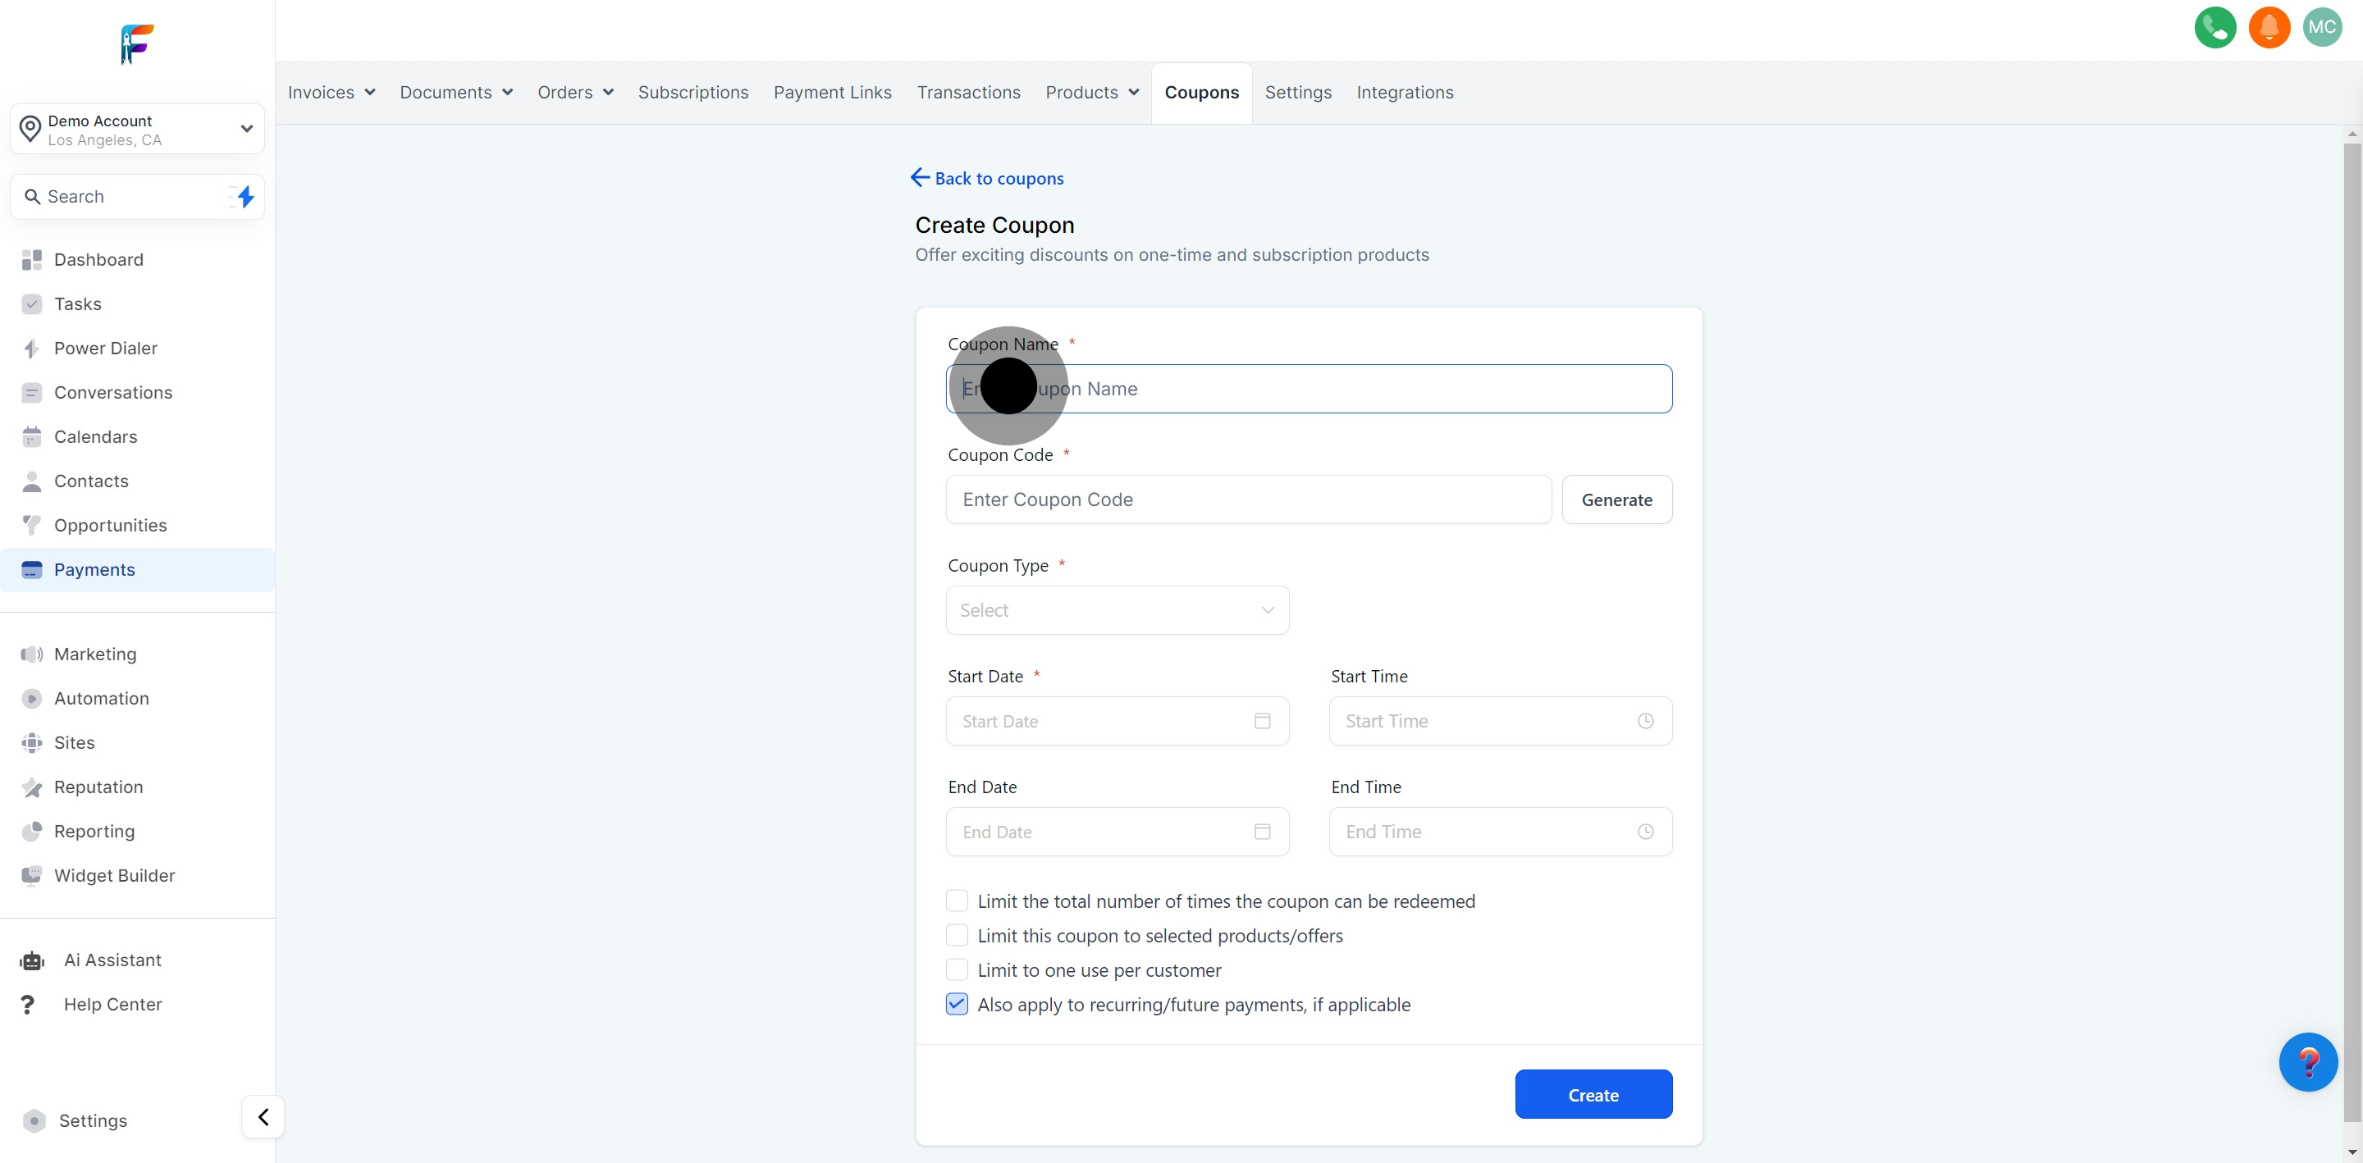Switch to the Subscriptions tab

[x=692, y=93]
